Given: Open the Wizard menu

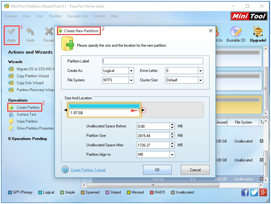Looking at the screenshot, I should tap(100, 16).
